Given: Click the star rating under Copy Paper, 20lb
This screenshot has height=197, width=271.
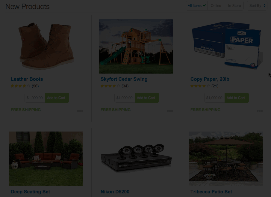Looking at the screenshot, I should pos(200,86).
